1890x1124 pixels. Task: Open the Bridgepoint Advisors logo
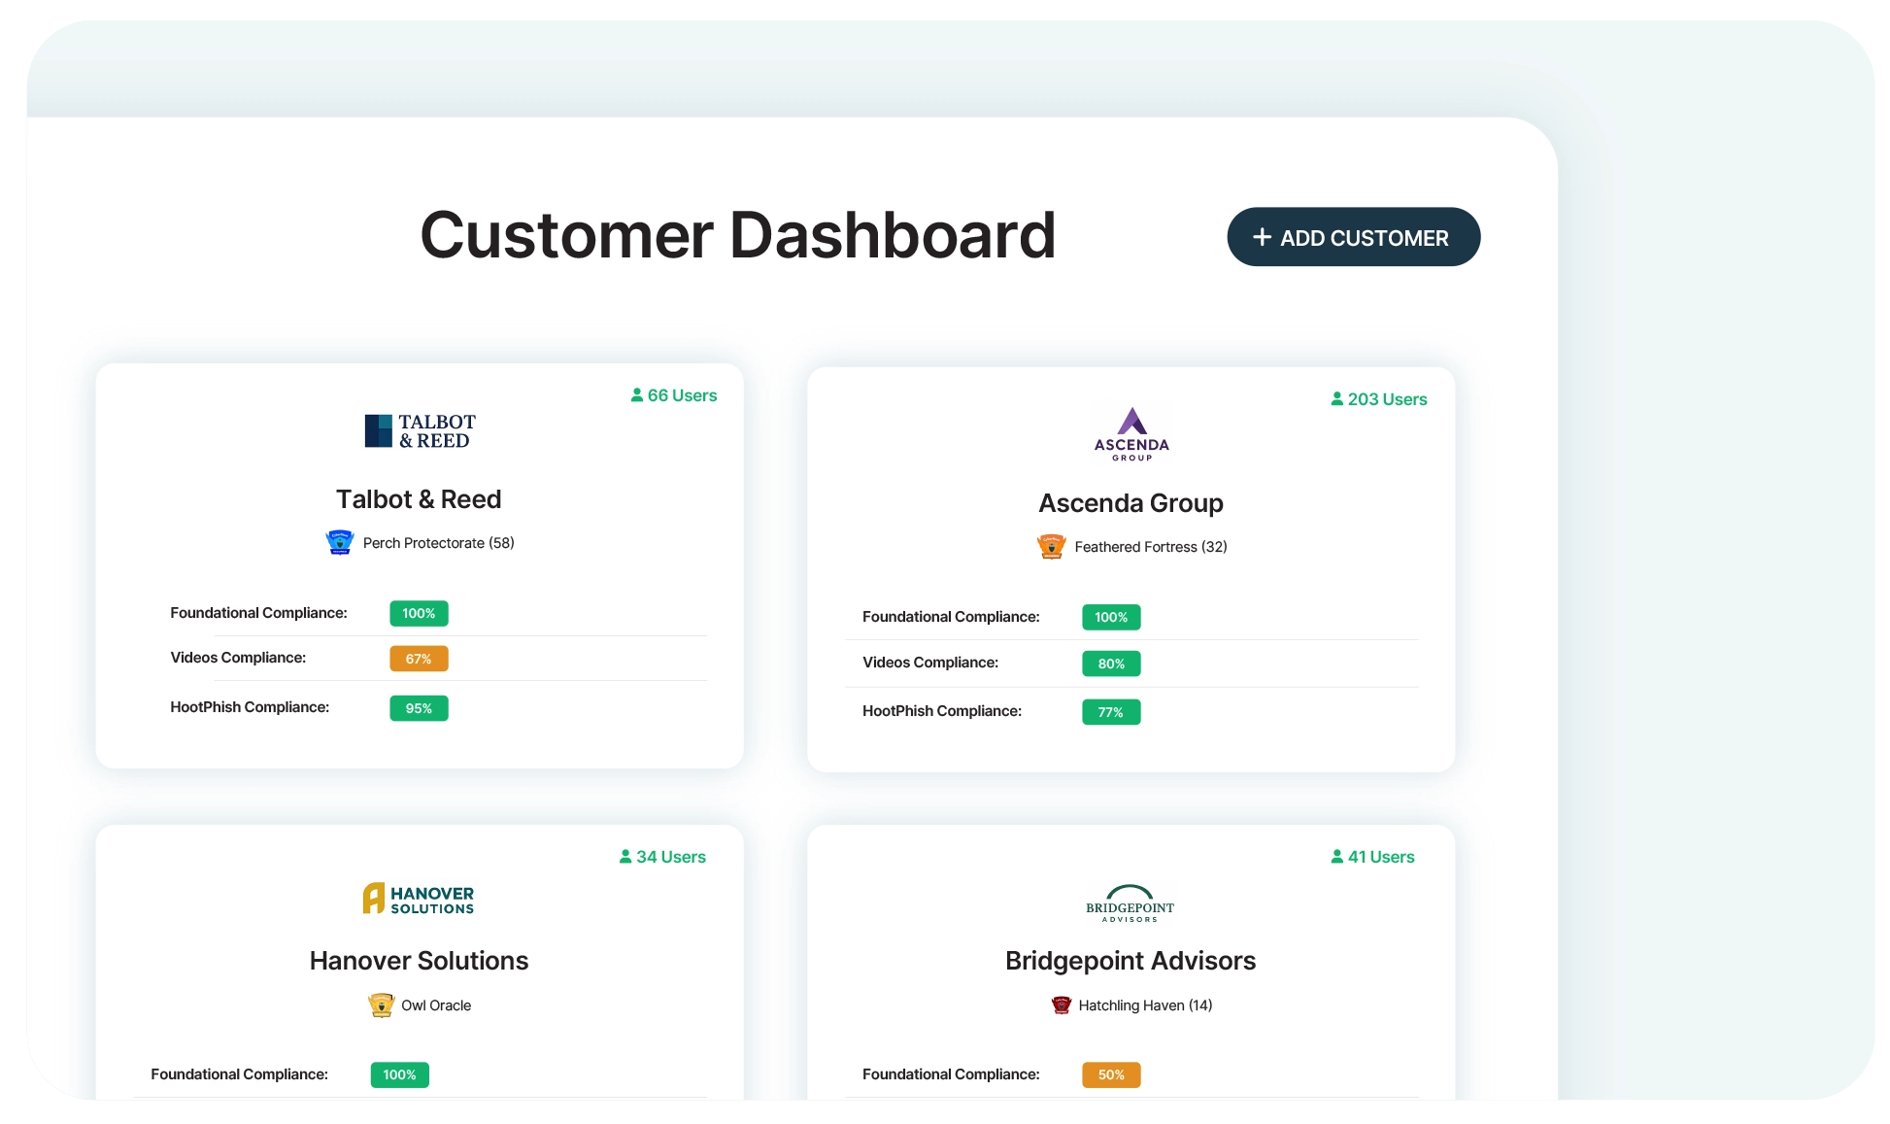coord(1131,903)
